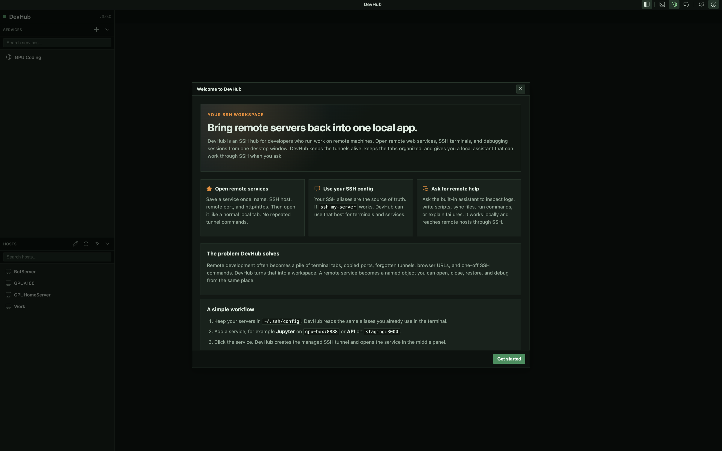Viewport: 722px width, 451px height.
Task: Click the "Use your SSH config" card title
Action: point(348,189)
